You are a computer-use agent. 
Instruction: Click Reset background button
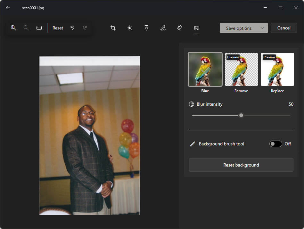point(241,165)
